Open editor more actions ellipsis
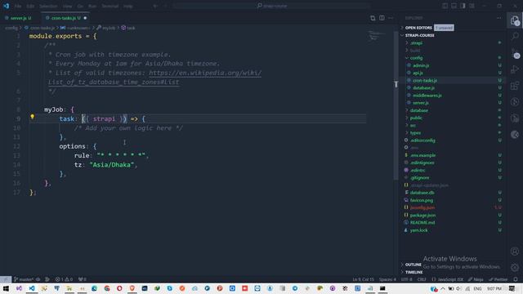The image size is (523, 294). [x=391, y=18]
